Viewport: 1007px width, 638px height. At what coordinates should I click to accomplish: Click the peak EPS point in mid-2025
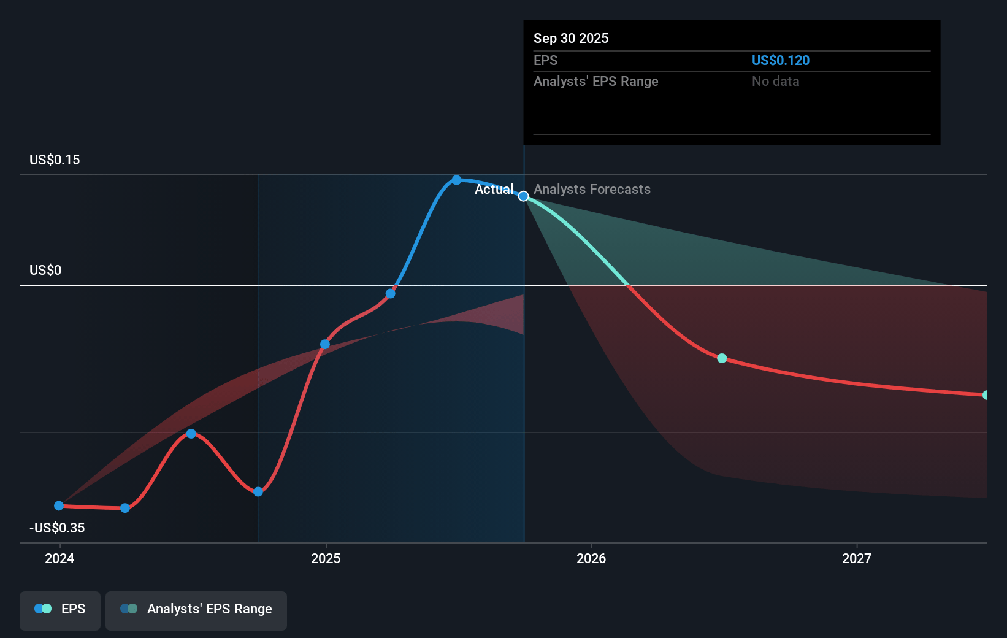coord(456,180)
